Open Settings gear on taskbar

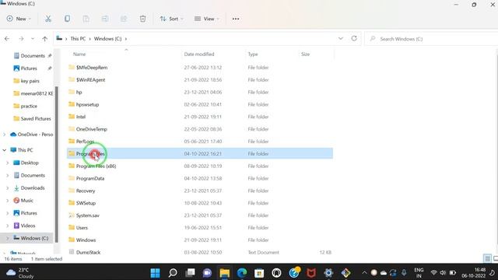click(x=328, y=273)
